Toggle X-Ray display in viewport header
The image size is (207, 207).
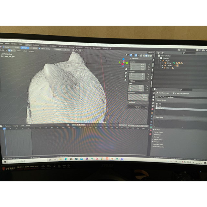(x=141, y=55)
